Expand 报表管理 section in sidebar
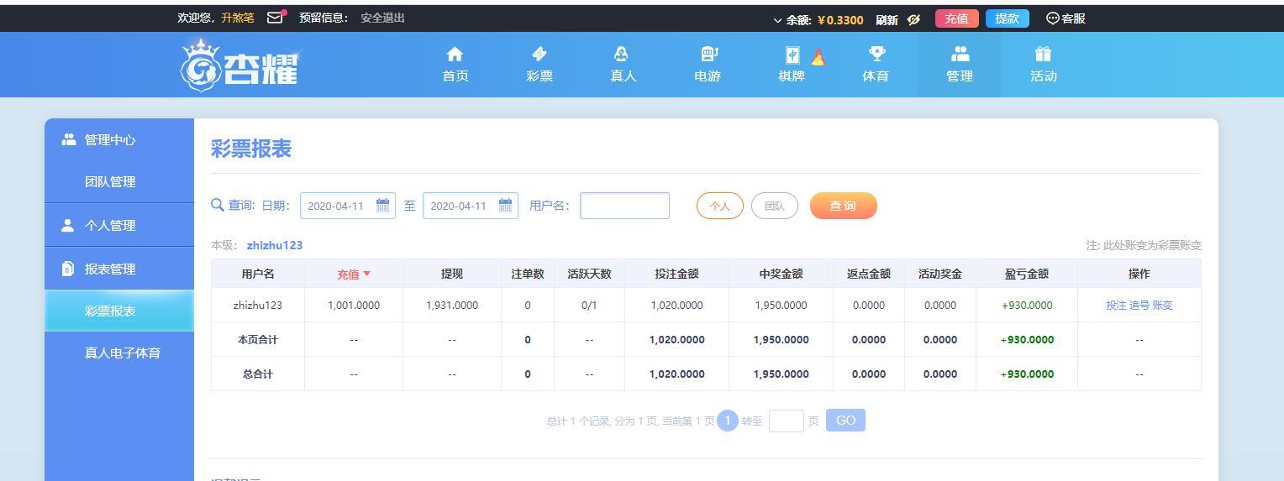 pyautogui.click(x=110, y=269)
